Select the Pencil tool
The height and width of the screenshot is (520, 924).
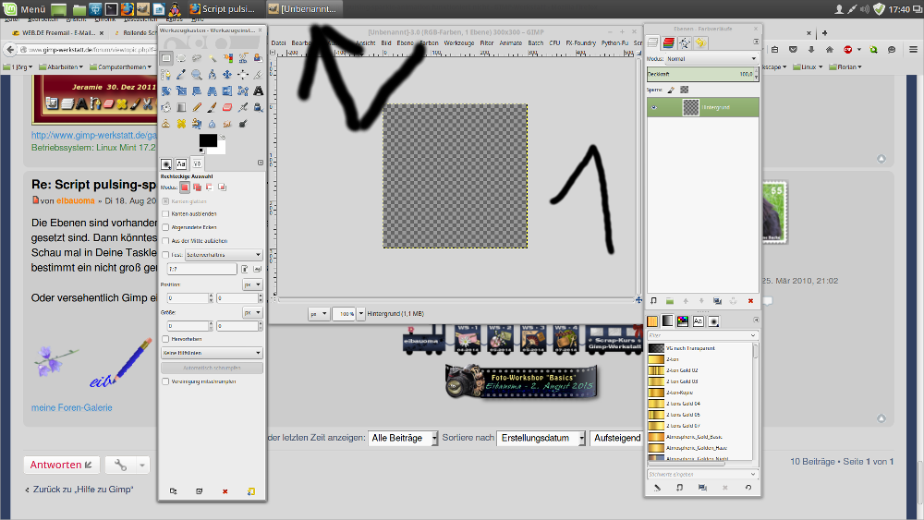[x=197, y=106]
